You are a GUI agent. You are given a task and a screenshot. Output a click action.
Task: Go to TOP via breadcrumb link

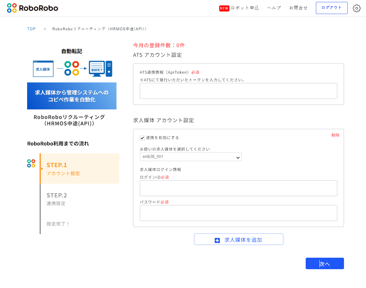pos(31,29)
